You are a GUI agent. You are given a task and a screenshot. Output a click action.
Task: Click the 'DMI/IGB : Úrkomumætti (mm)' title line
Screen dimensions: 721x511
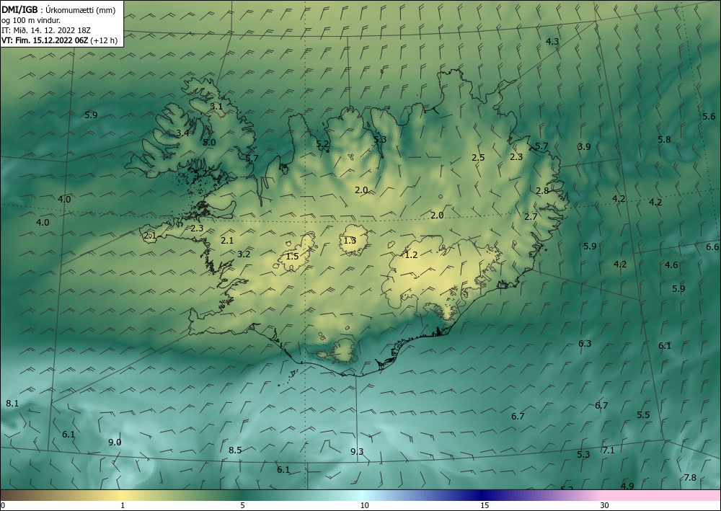(58, 10)
